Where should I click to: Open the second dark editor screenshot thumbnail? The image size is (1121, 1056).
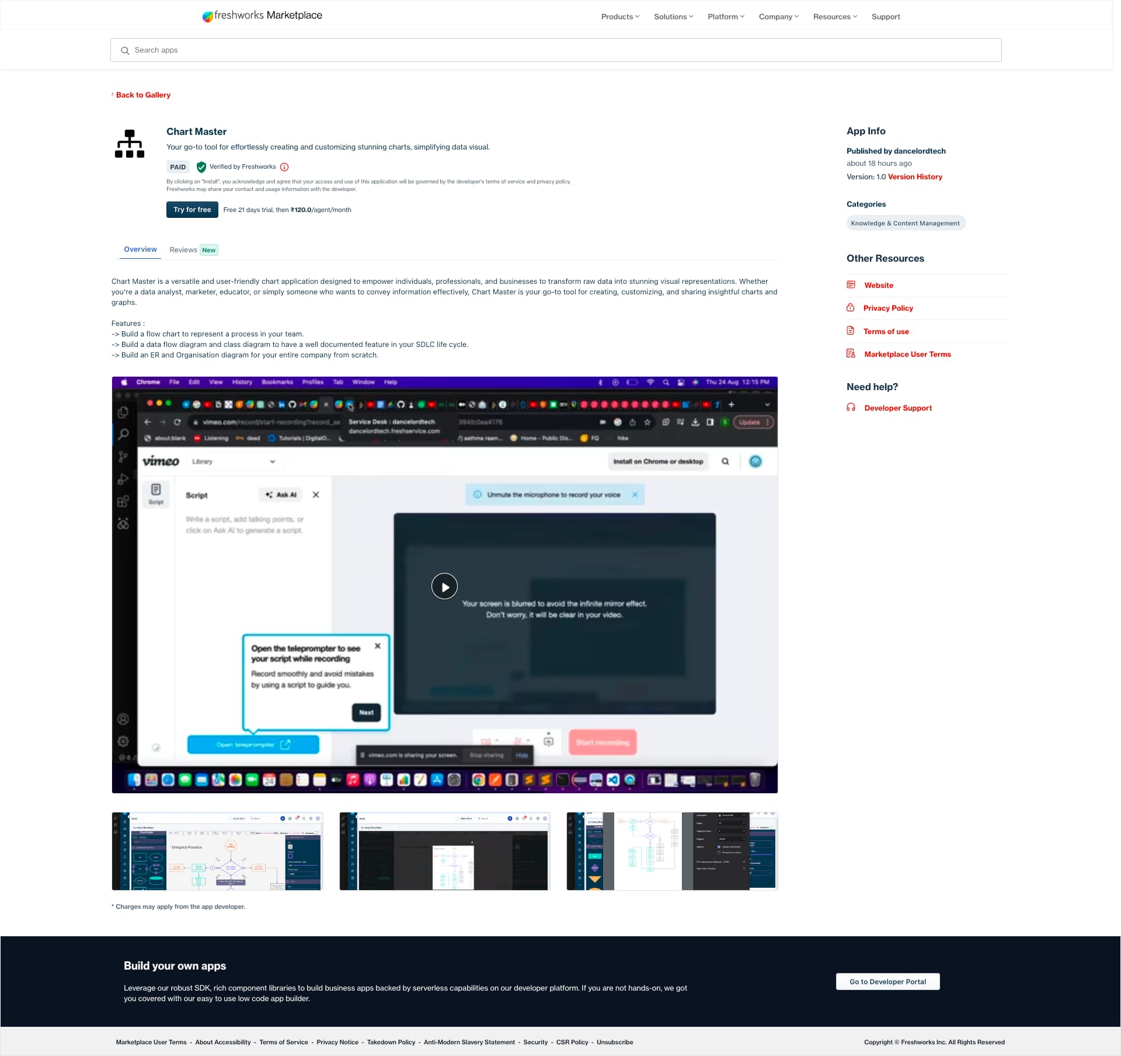click(x=444, y=851)
